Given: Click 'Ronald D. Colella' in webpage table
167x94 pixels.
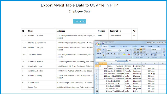Looking at the screenshot, I should pos(35,35).
